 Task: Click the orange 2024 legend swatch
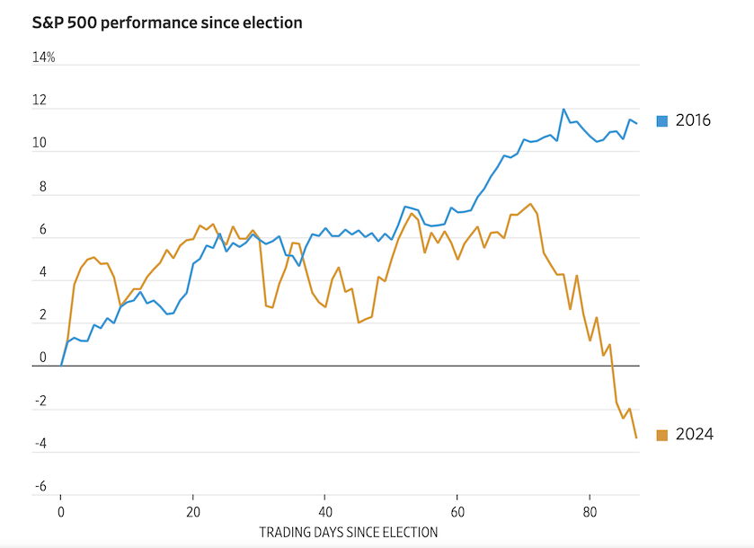[x=662, y=435]
